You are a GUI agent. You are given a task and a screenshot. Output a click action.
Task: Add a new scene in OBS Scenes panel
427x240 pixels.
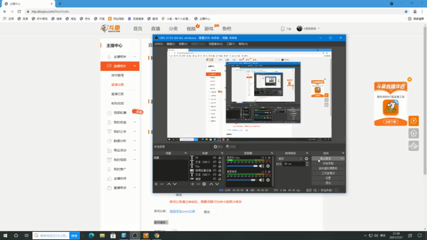click(156, 184)
